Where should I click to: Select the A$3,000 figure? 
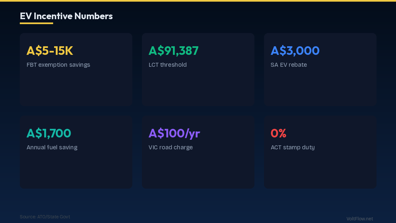pyautogui.click(x=295, y=51)
